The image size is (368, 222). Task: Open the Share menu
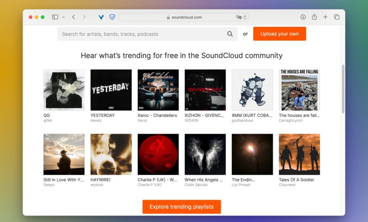click(314, 17)
